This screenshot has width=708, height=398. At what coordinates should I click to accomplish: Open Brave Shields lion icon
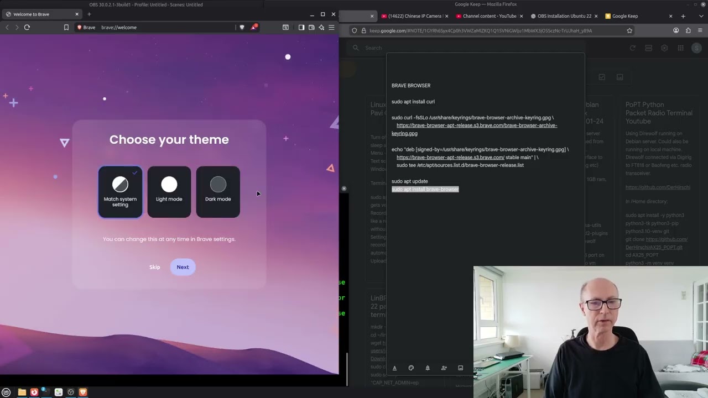[x=242, y=27]
